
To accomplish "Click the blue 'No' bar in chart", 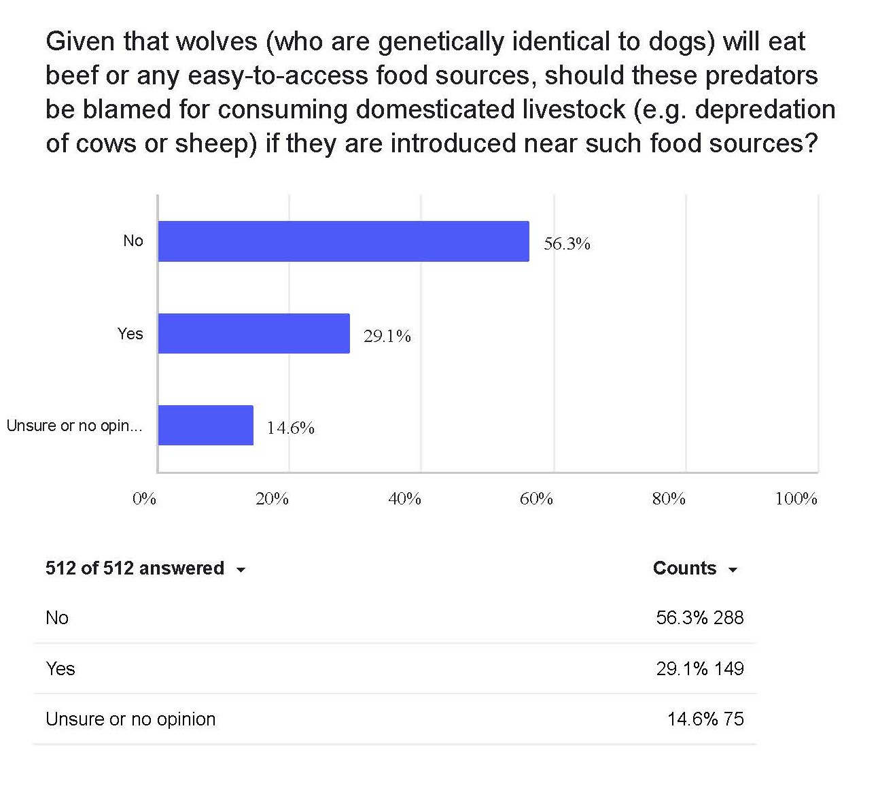I will click(343, 241).
